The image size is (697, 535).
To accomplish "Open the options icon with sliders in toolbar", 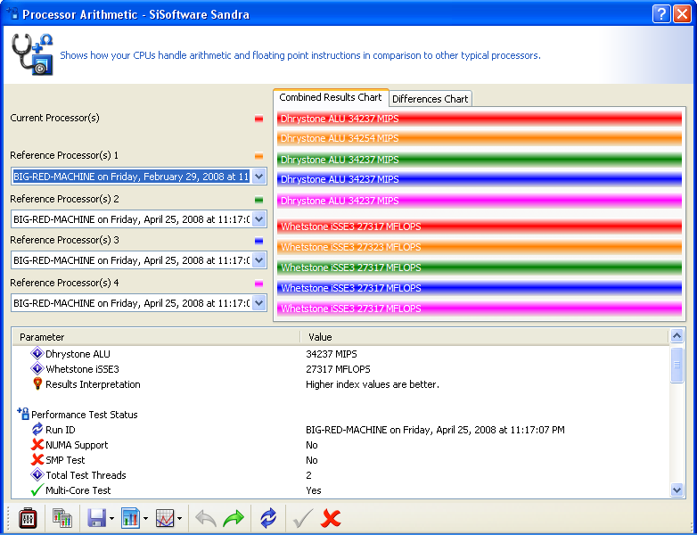I will pyautogui.click(x=28, y=519).
